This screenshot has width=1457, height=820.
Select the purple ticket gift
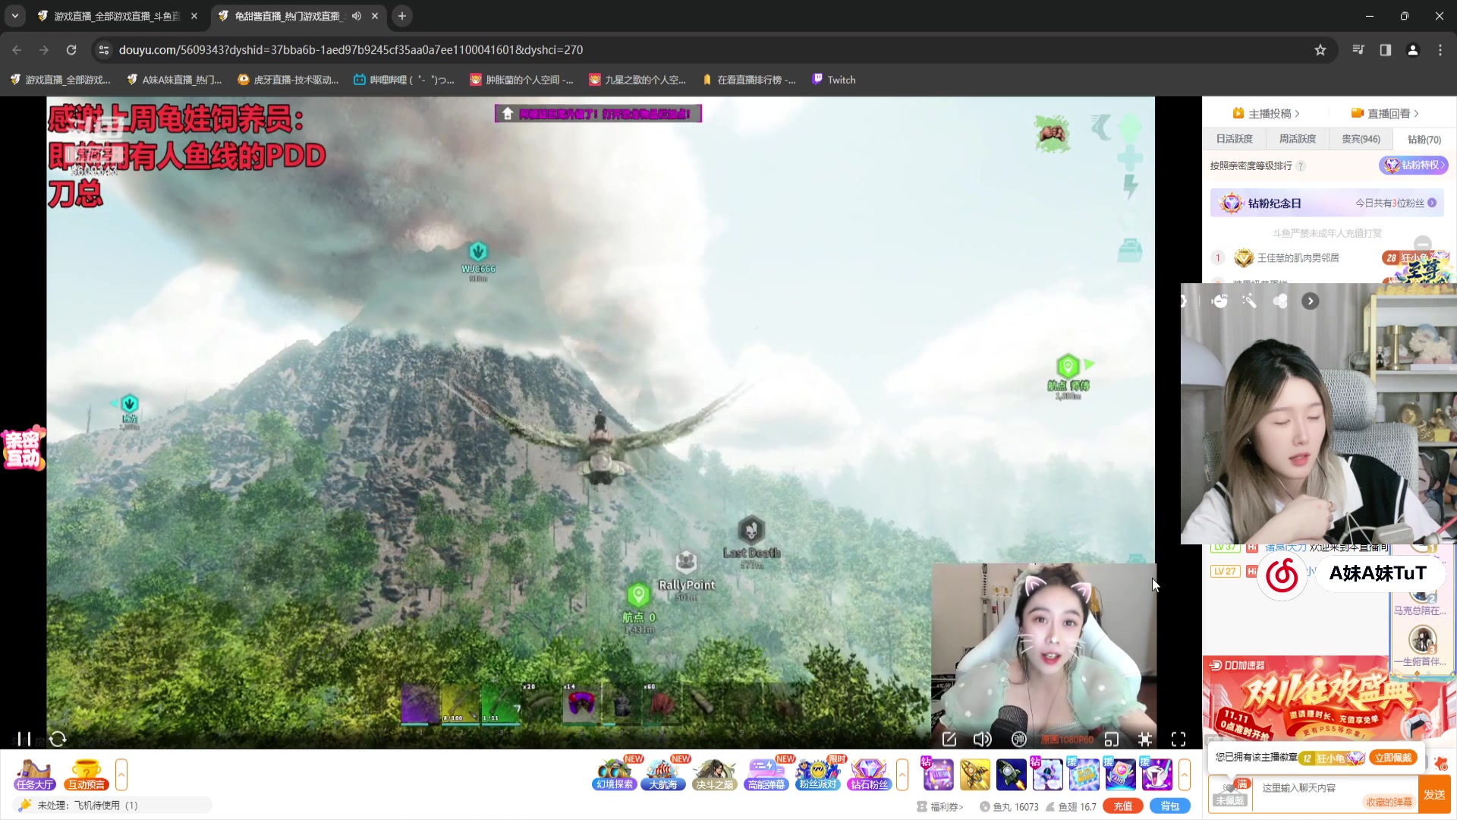coord(938,774)
